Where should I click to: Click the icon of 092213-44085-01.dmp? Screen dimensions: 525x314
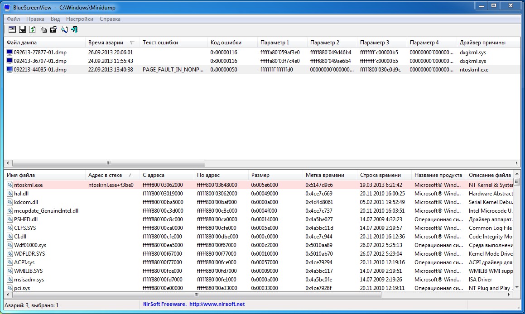click(x=10, y=70)
